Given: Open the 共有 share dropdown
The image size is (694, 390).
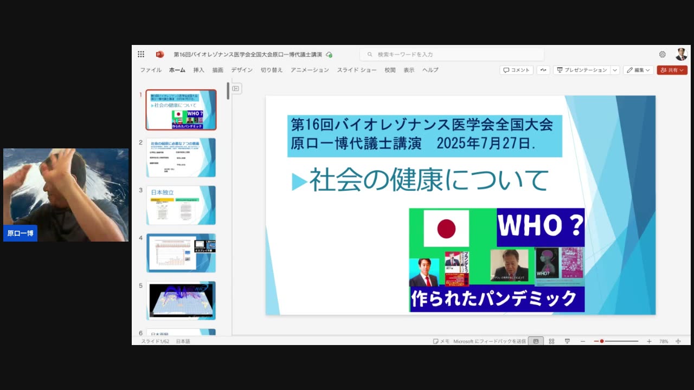Looking at the screenshot, I should point(672,70).
